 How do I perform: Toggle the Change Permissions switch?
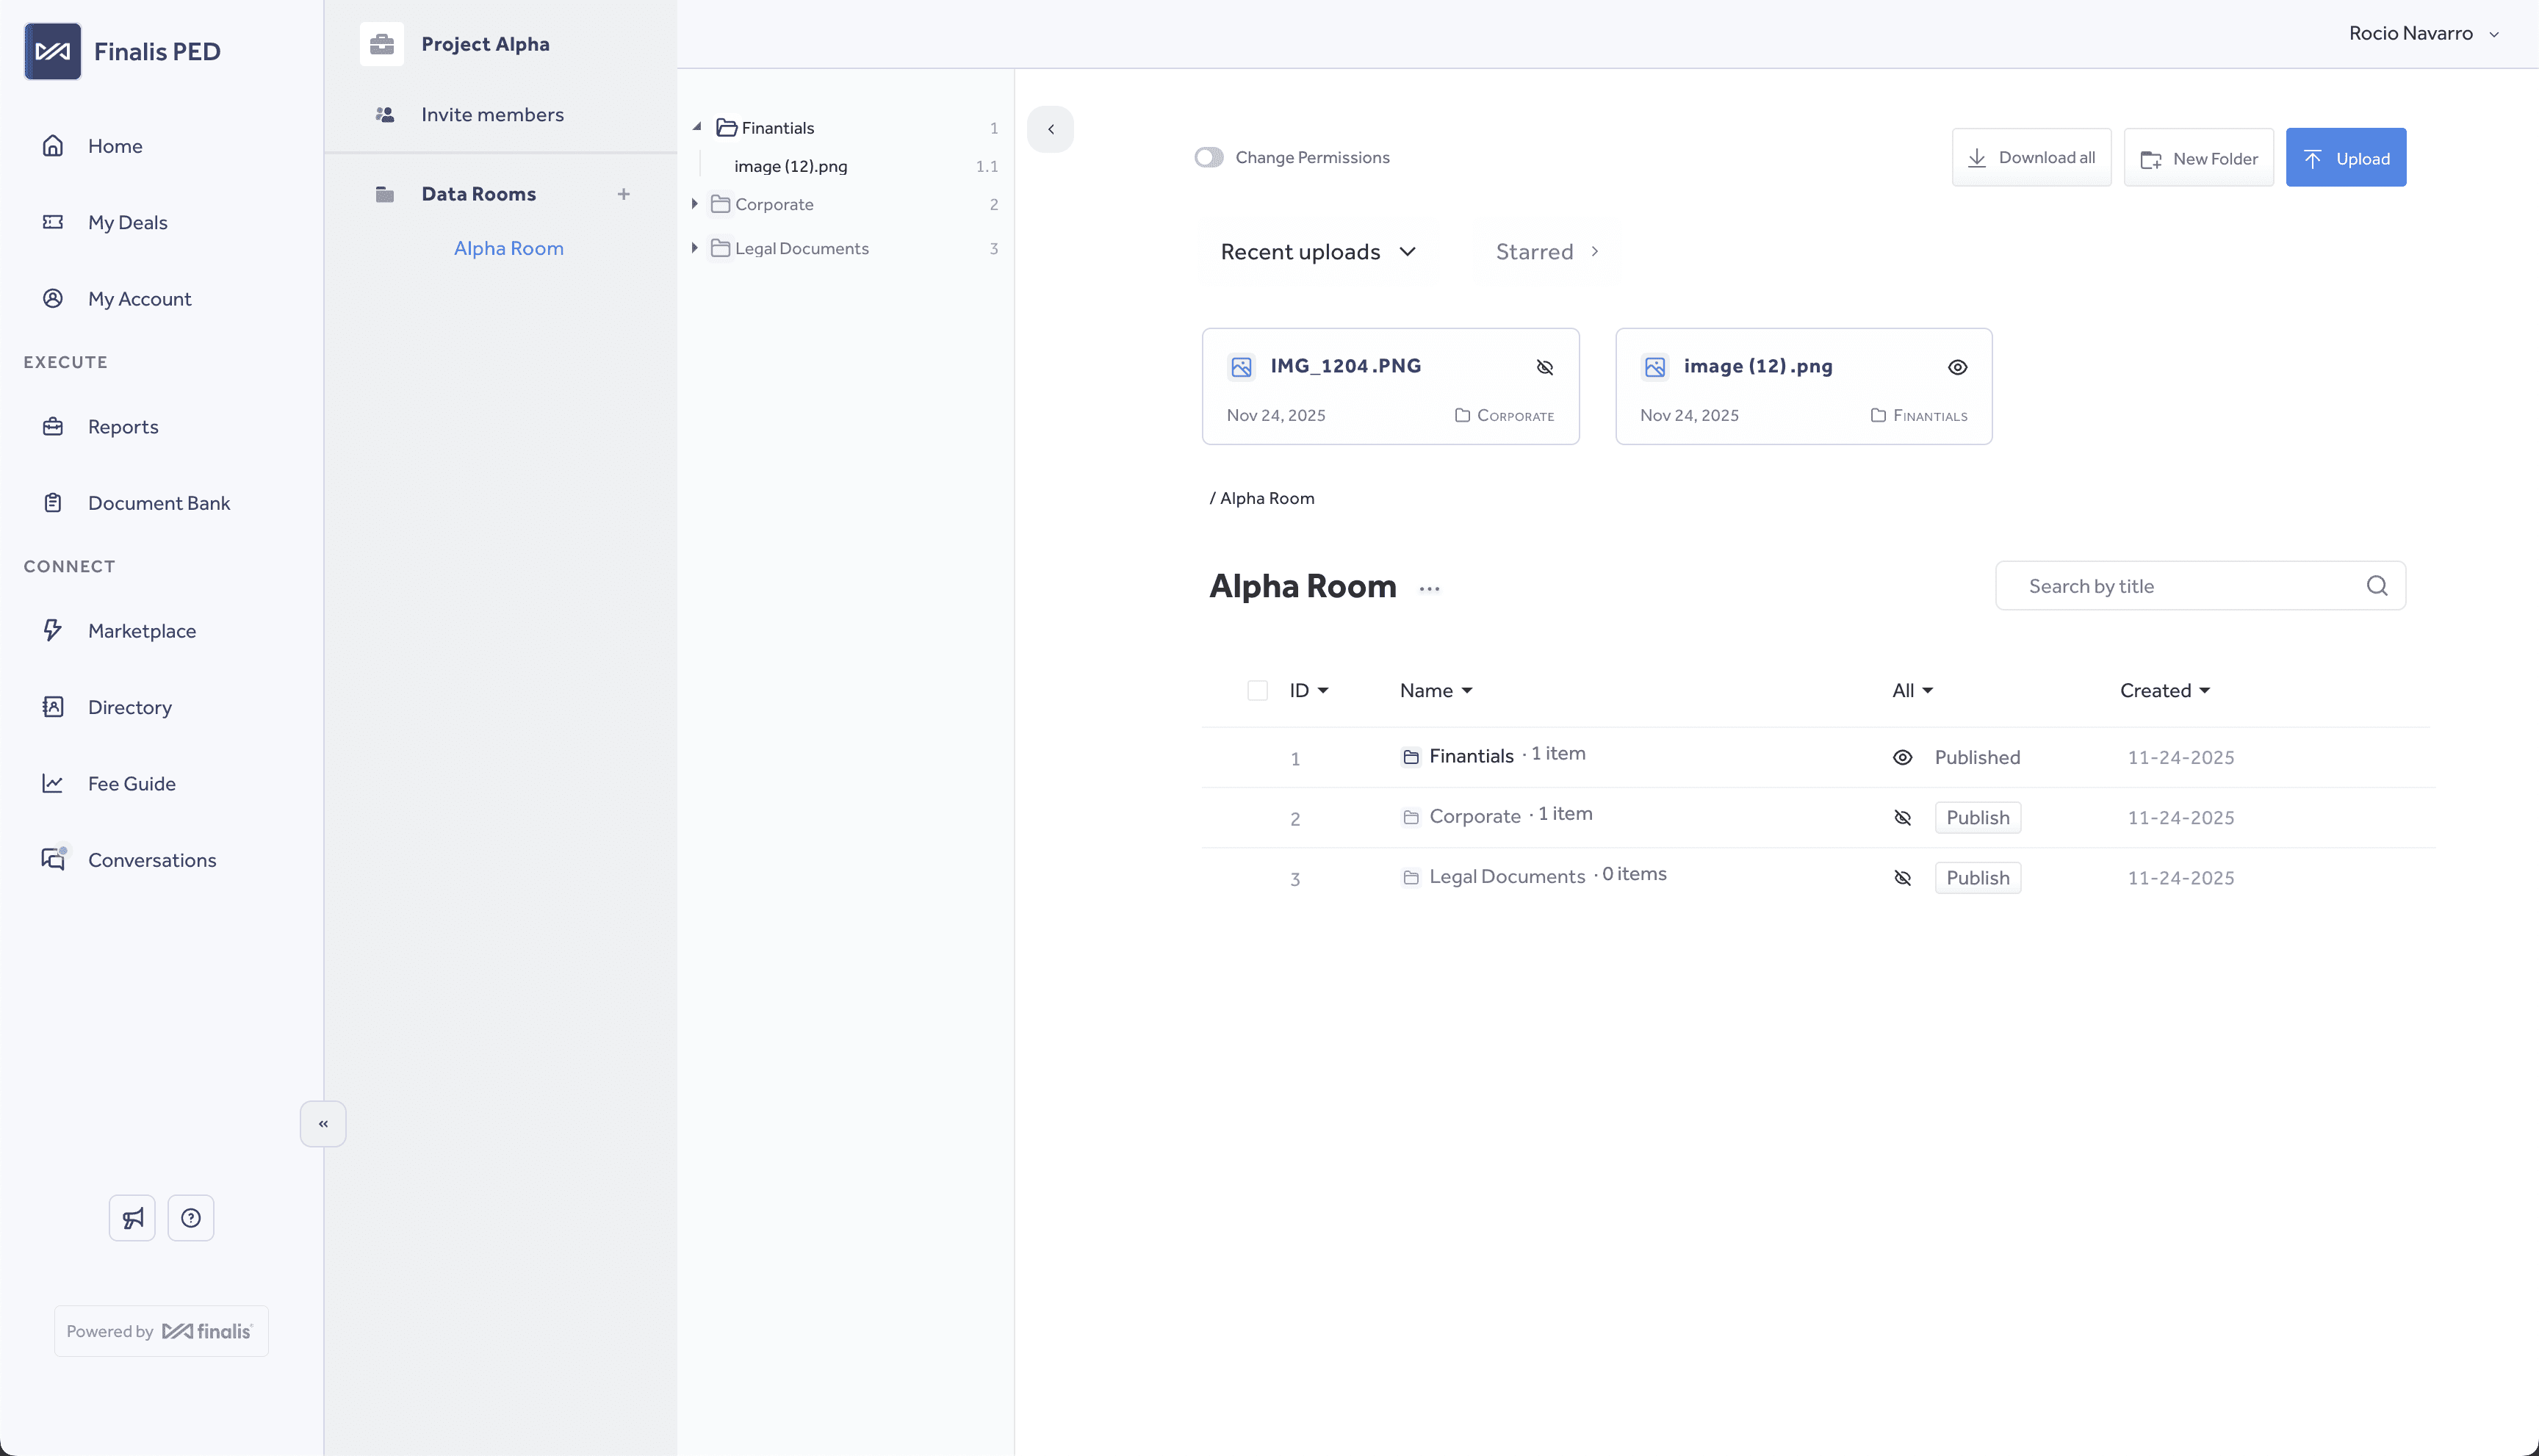(1209, 157)
